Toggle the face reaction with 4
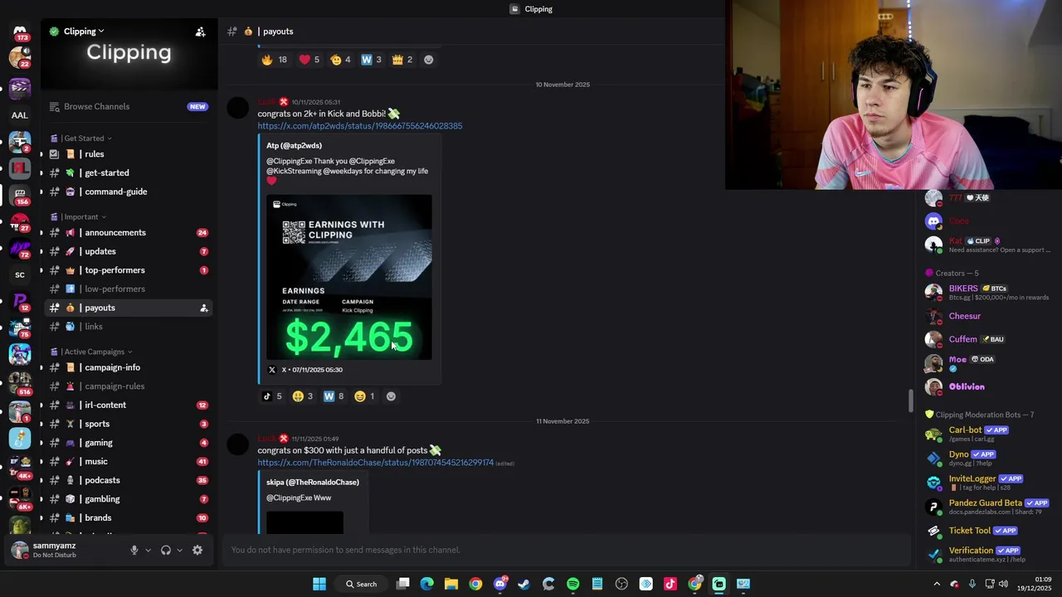 pyautogui.click(x=340, y=60)
